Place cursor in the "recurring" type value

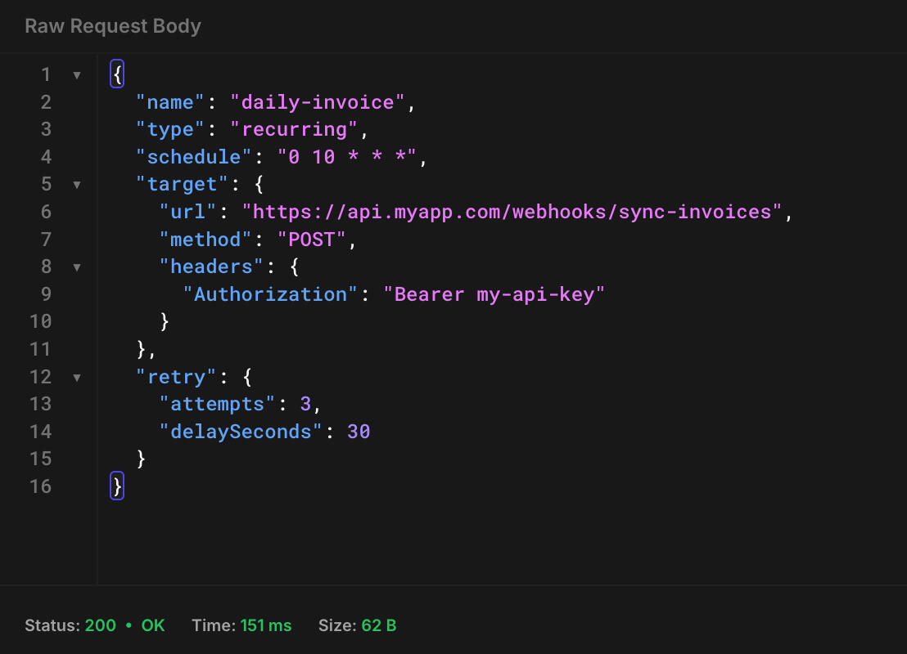pyautogui.click(x=294, y=130)
